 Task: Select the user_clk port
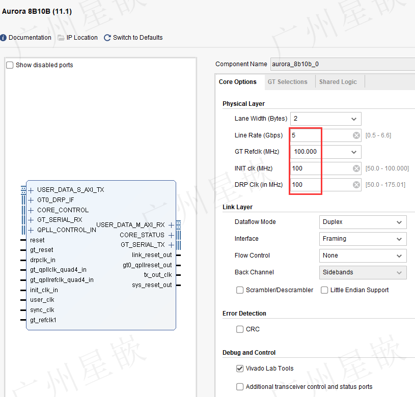click(x=42, y=300)
